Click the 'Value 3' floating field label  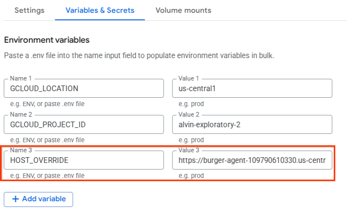pyautogui.click(x=189, y=151)
